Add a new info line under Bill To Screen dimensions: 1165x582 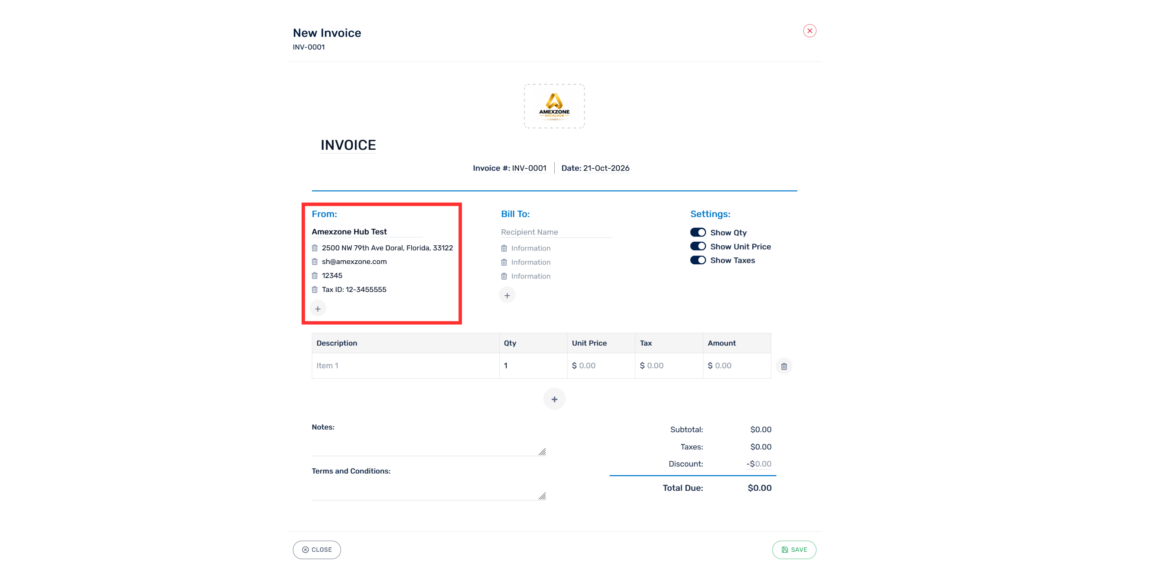tap(507, 296)
